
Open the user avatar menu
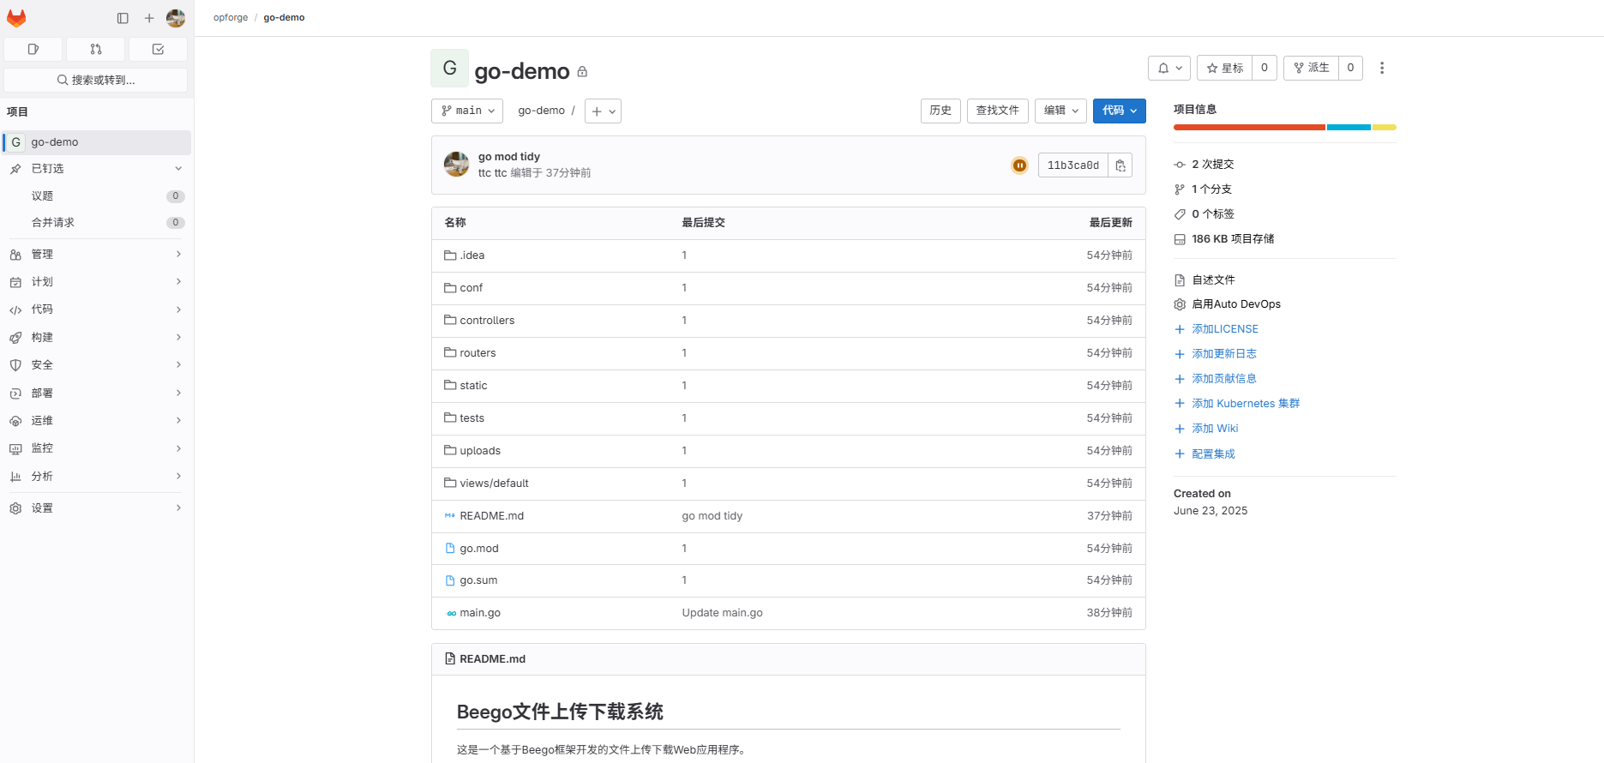click(x=176, y=18)
